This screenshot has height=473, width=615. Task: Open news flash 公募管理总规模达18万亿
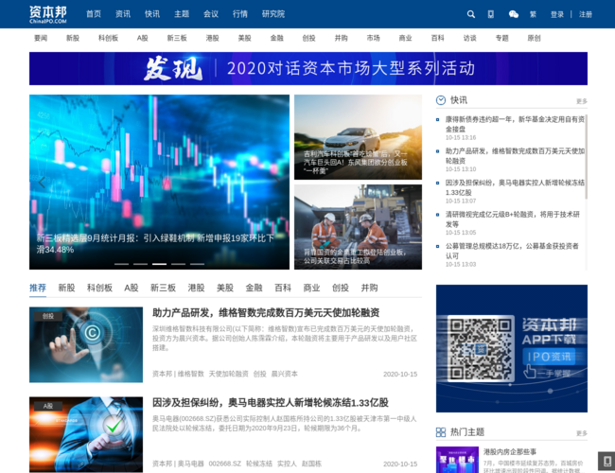click(512, 251)
